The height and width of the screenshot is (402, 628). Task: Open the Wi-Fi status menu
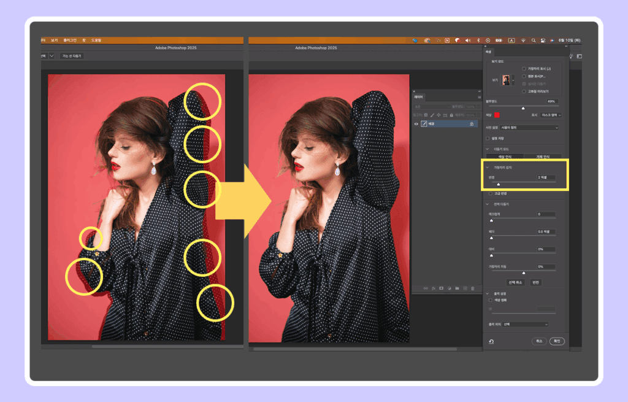[x=523, y=41]
